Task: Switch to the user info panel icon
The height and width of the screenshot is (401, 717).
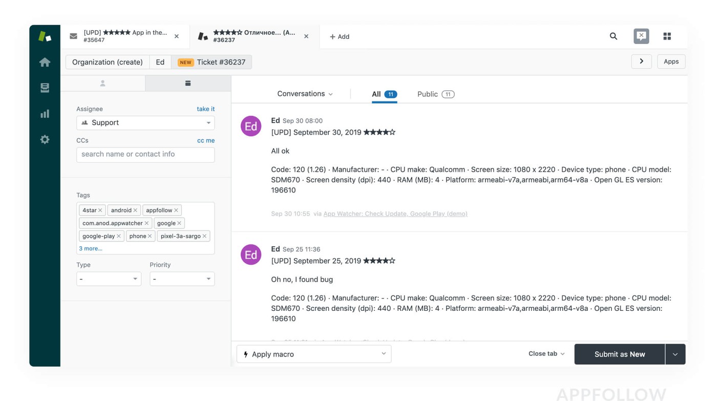Action: pos(103,83)
